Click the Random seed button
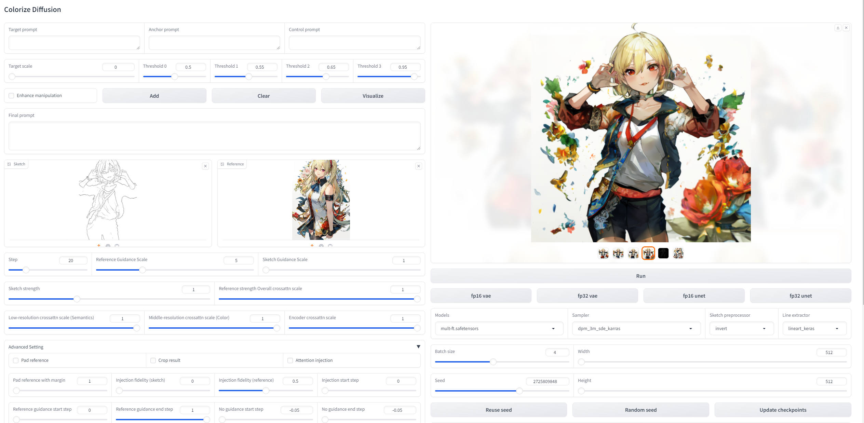Viewport: 864px width, 423px height. (x=640, y=410)
